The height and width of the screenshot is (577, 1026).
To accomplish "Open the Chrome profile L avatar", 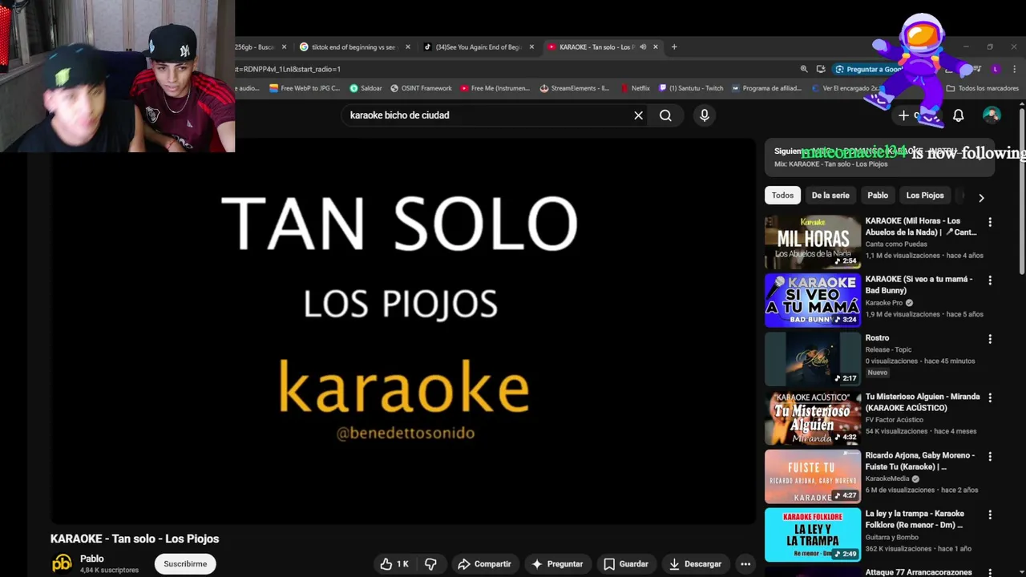I will pyautogui.click(x=996, y=69).
